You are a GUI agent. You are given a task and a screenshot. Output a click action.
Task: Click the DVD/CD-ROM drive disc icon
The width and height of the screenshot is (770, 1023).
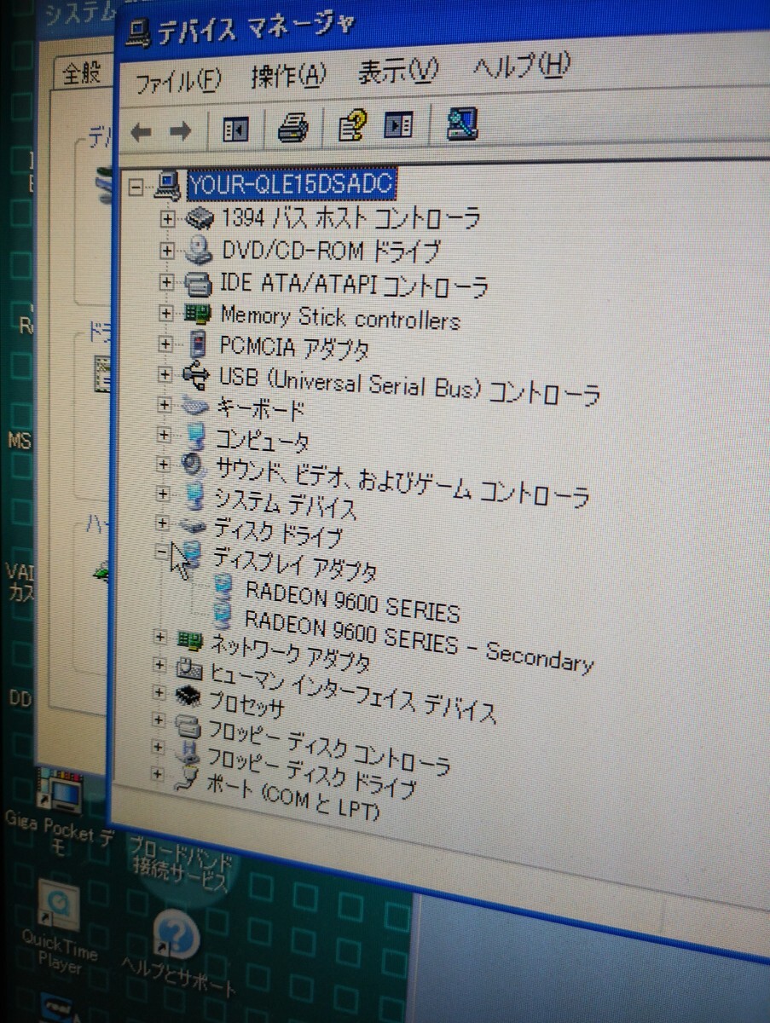pyautogui.click(x=199, y=250)
